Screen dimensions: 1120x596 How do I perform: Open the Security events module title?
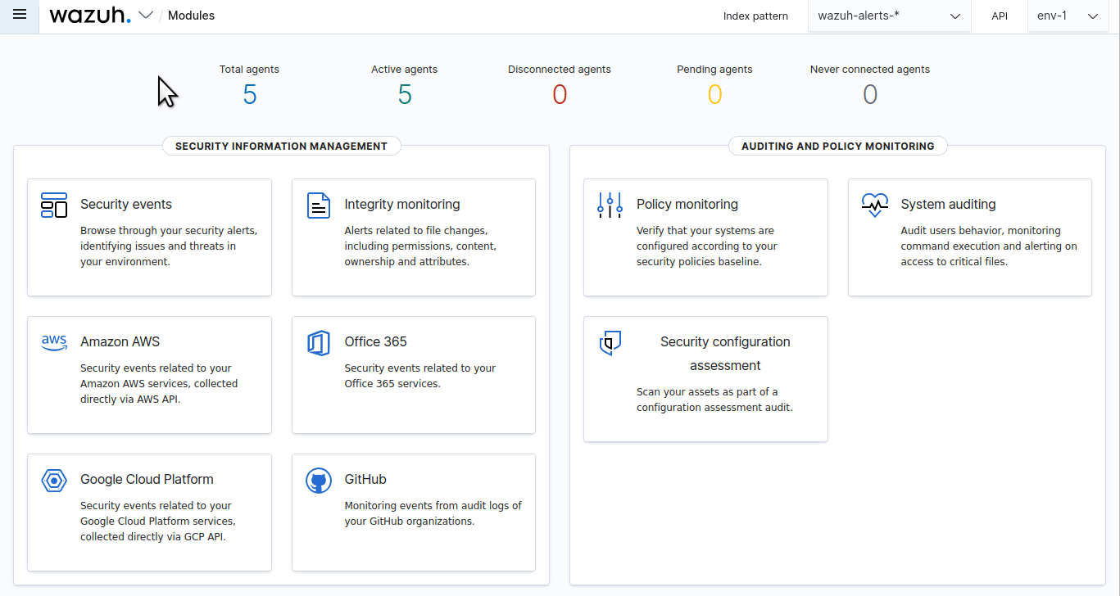click(x=126, y=205)
